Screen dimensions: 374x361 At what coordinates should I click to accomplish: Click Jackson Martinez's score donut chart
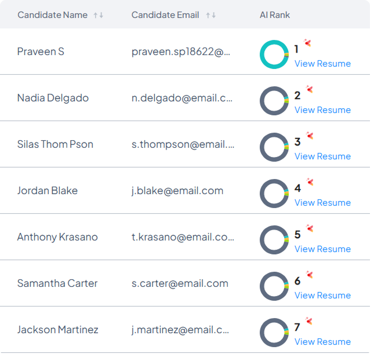click(274, 333)
